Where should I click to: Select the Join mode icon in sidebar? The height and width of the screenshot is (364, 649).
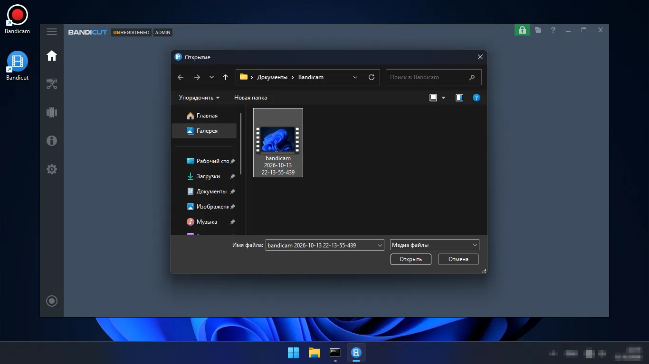point(52,112)
